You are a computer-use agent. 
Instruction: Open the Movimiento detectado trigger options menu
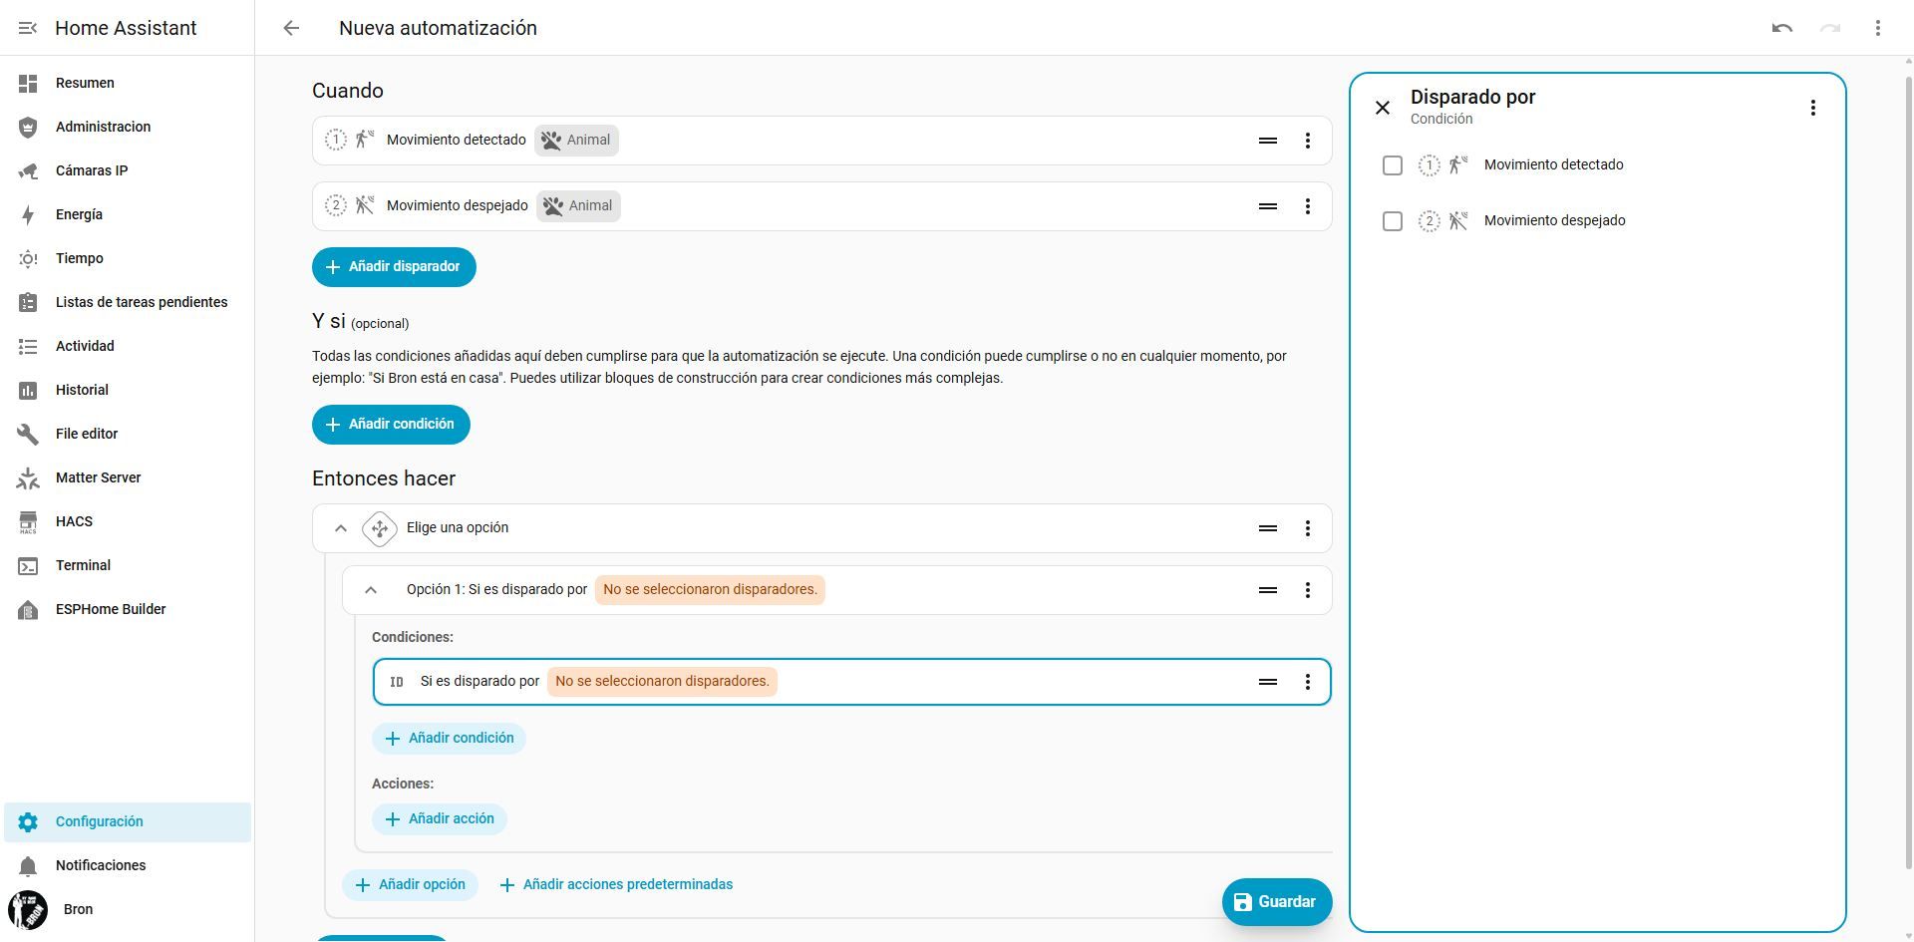coord(1308,141)
